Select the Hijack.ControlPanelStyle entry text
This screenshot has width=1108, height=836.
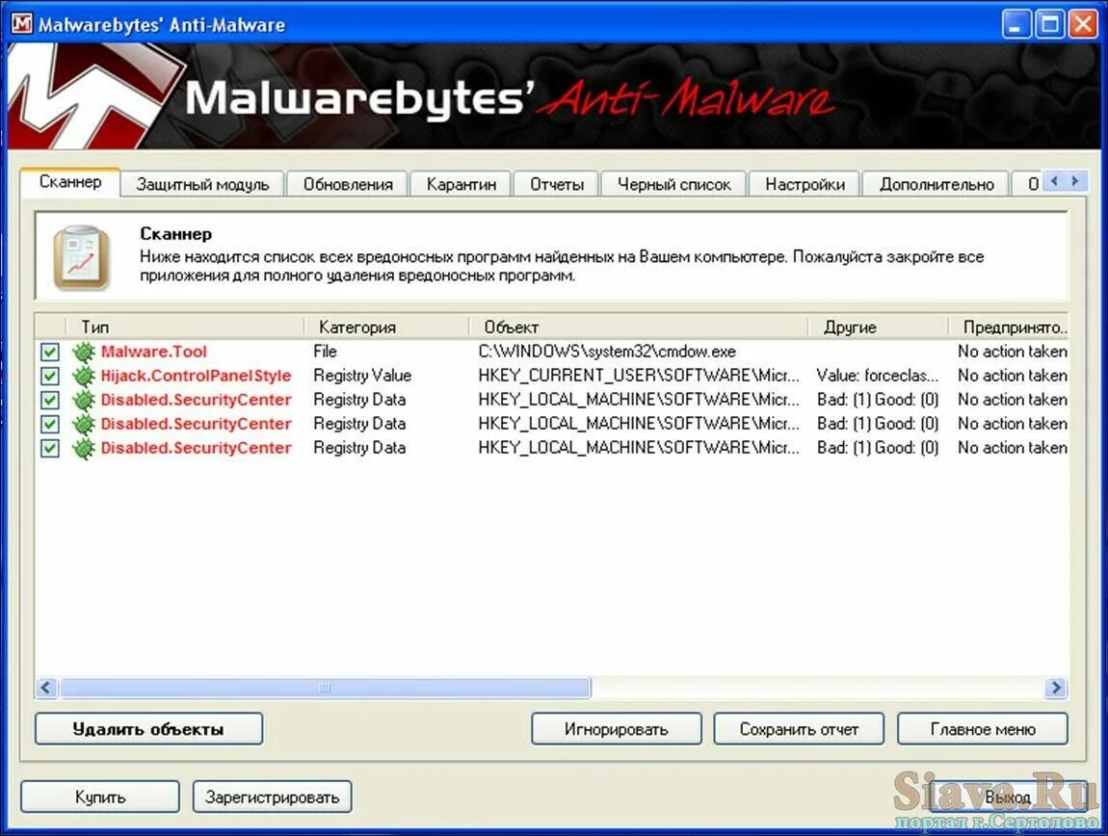pos(196,376)
